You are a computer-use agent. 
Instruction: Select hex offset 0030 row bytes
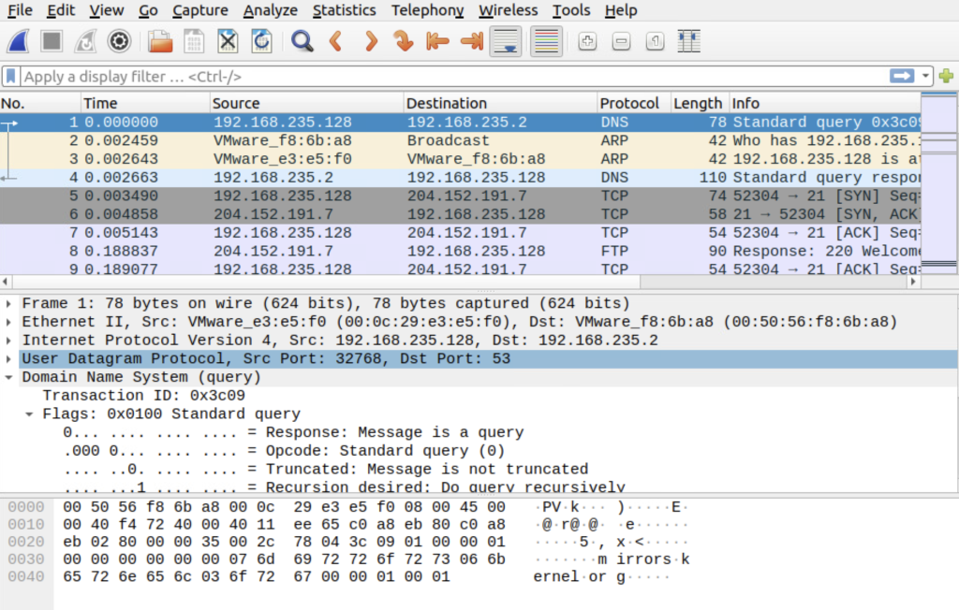[284, 559]
